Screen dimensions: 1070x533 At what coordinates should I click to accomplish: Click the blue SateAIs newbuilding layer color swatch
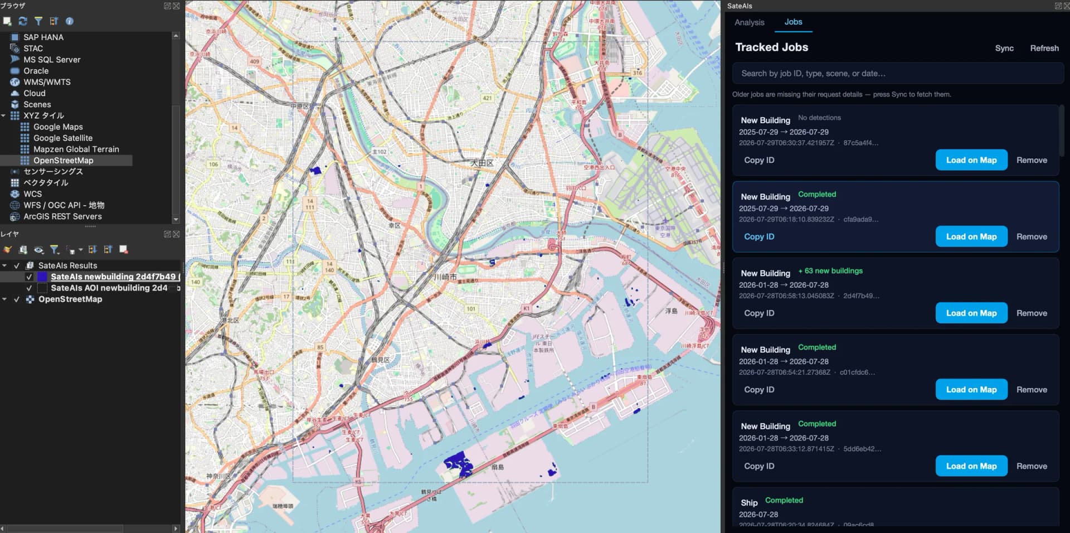pyautogui.click(x=42, y=277)
